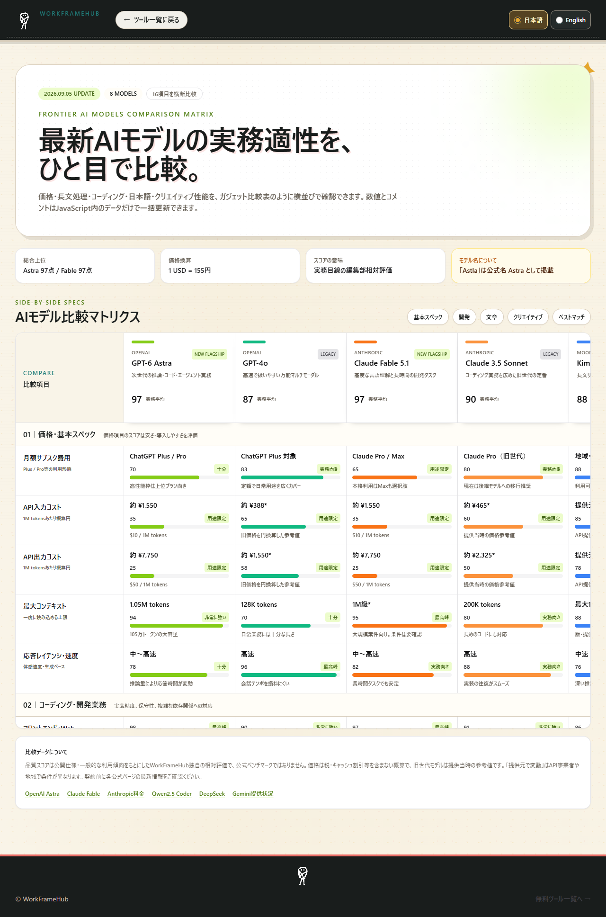Viewport: 606px width, 917px height.
Task: Click the 16項目を横断比較 pill
Action: coord(174,94)
